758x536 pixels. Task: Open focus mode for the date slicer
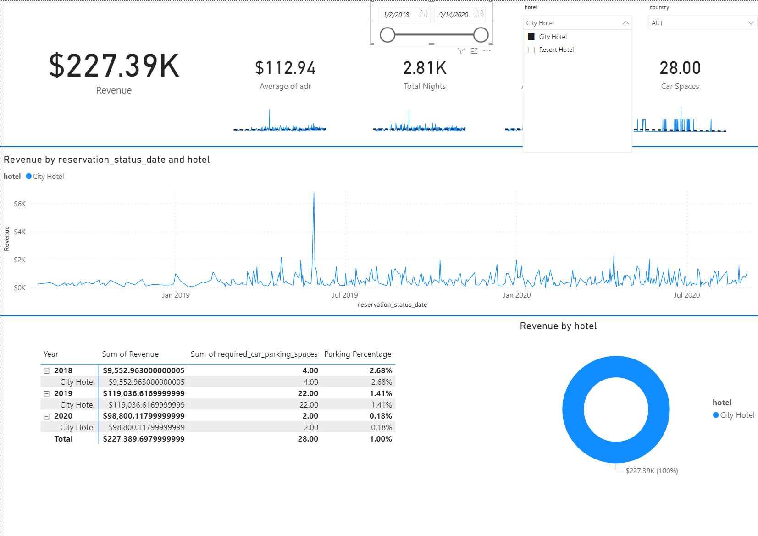click(473, 51)
